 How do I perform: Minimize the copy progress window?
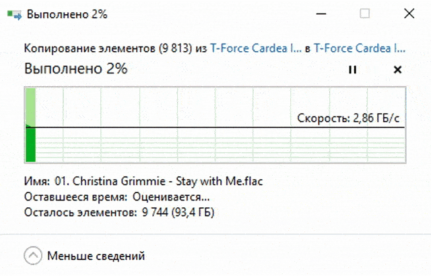322,13
